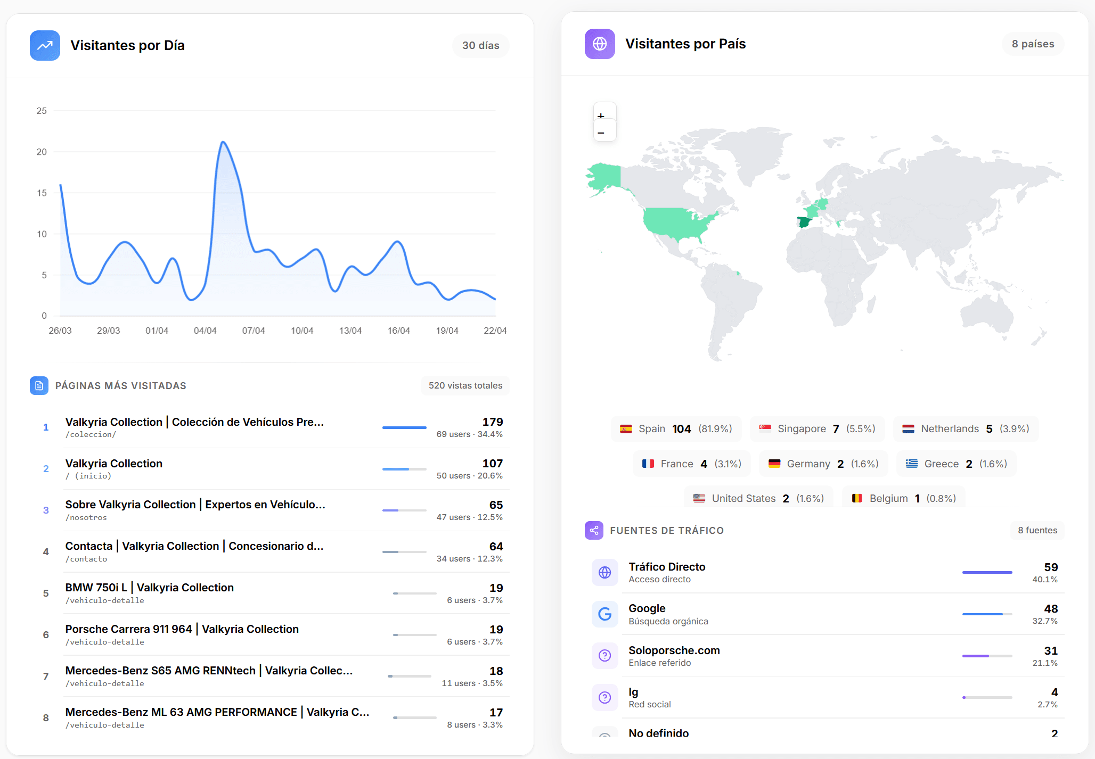Open the Sobre Valkyria Collection page row
Viewport: 1095px width, 759px height.
coord(269,510)
